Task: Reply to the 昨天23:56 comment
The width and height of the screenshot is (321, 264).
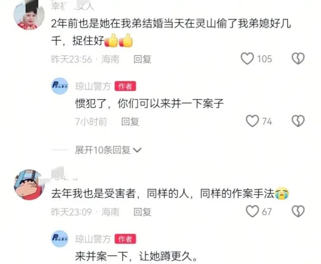Action: pyautogui.click(x=142, y=59)
